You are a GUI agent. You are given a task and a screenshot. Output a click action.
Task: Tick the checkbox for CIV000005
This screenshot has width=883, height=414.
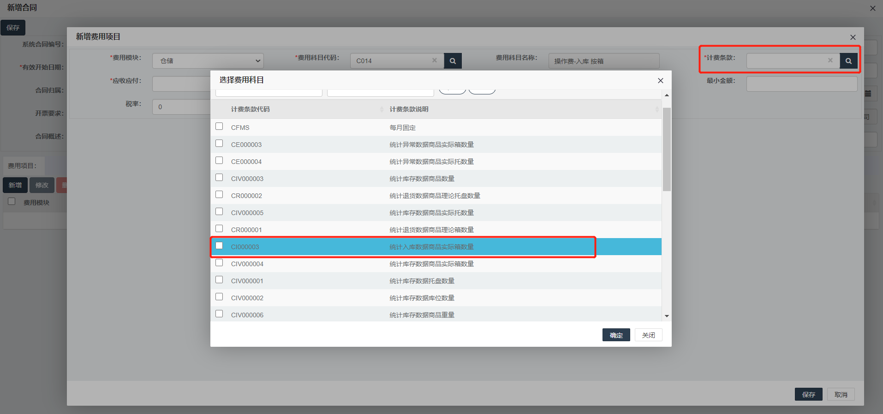(219, 211)
